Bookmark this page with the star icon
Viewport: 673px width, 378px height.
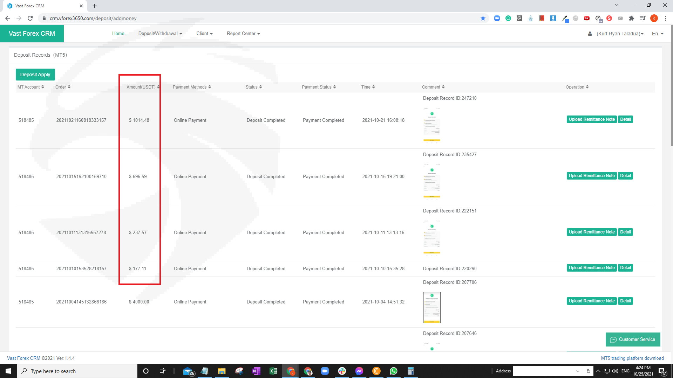point(483,18)
